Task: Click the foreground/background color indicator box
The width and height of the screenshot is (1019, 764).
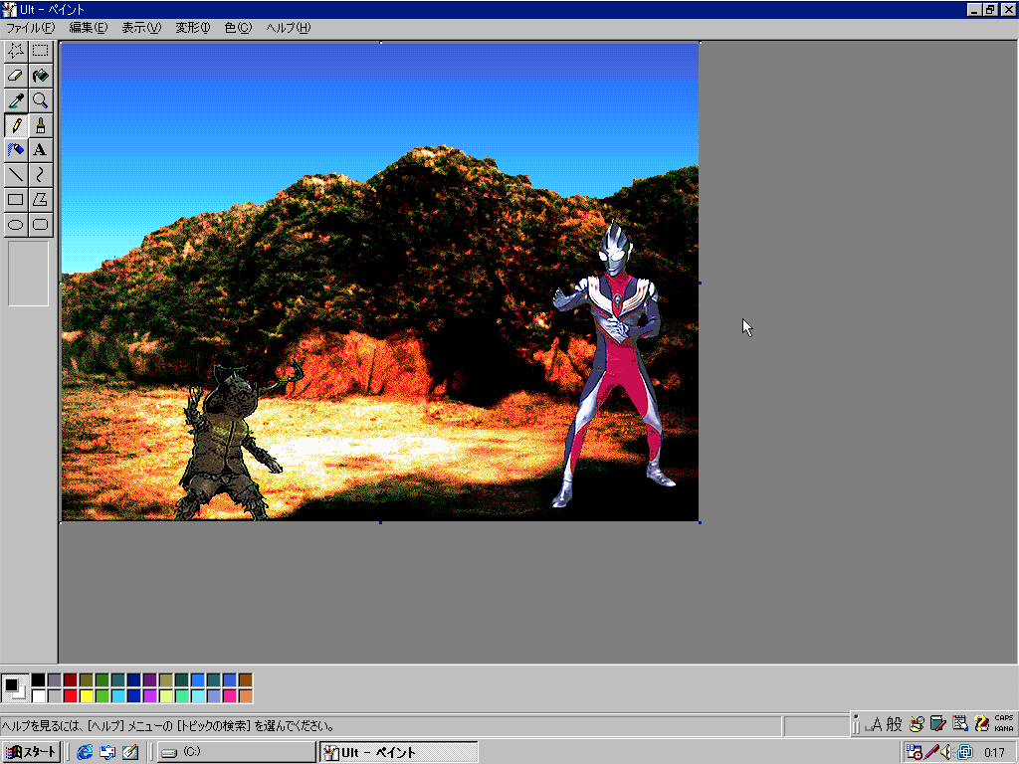Action: pos(14,688)
